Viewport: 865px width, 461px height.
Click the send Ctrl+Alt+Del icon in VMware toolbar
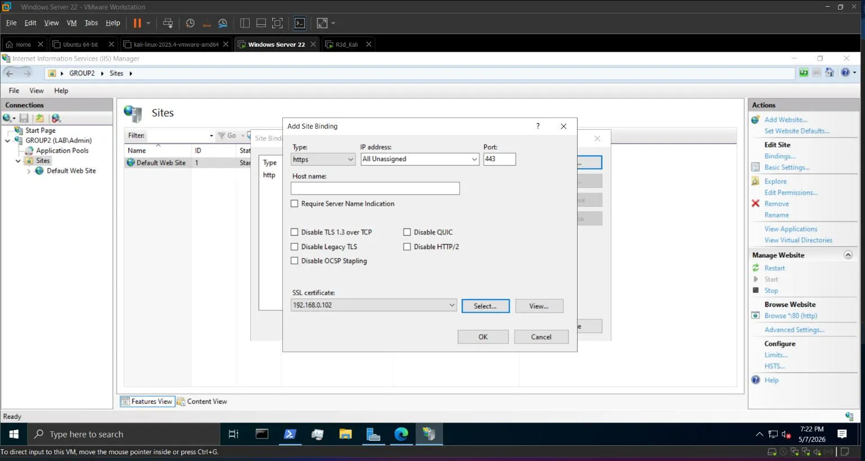(168, 23)
